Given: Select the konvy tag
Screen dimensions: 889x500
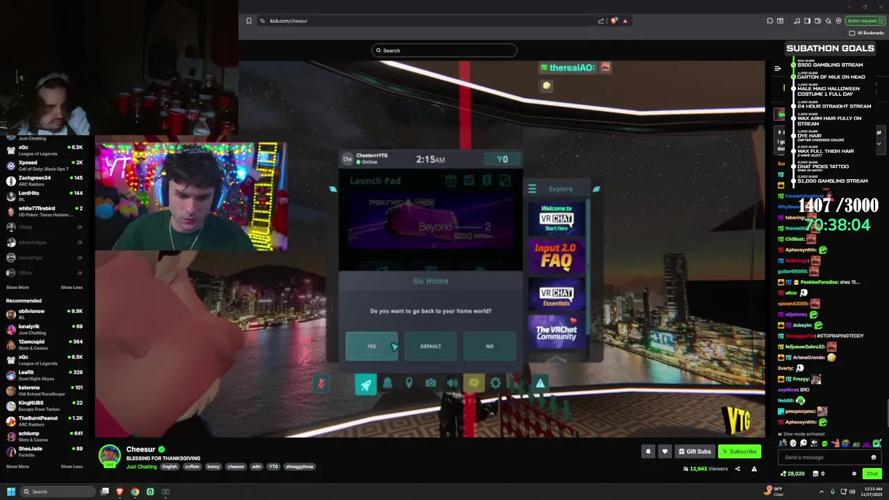Looking at the screenshot, I should pyautogui.click(x=213, y=467).
